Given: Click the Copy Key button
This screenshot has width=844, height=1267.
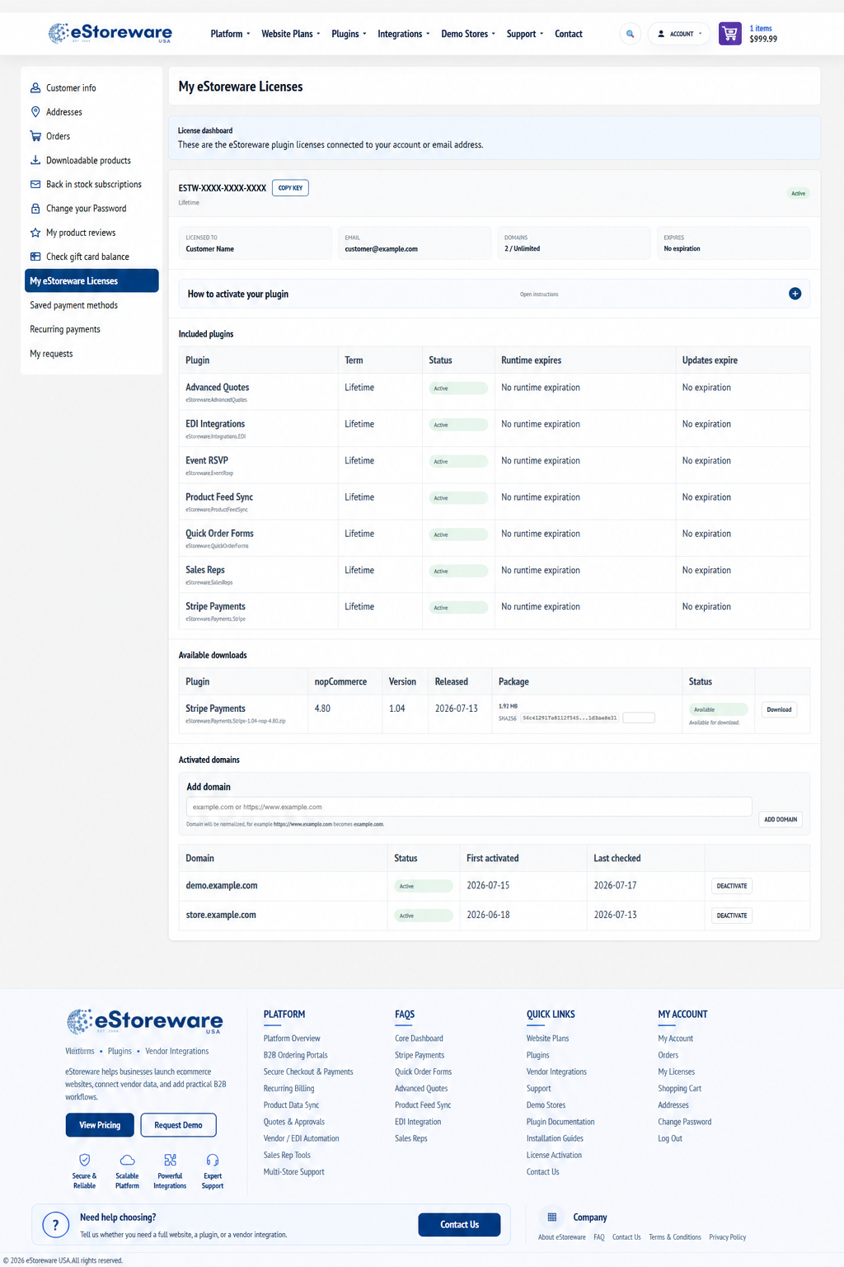Looking at the screenshot, I should (x=290, y=188).
